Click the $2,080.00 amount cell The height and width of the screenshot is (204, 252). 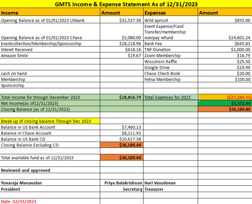pyautogui.click(x=122, y=32)
